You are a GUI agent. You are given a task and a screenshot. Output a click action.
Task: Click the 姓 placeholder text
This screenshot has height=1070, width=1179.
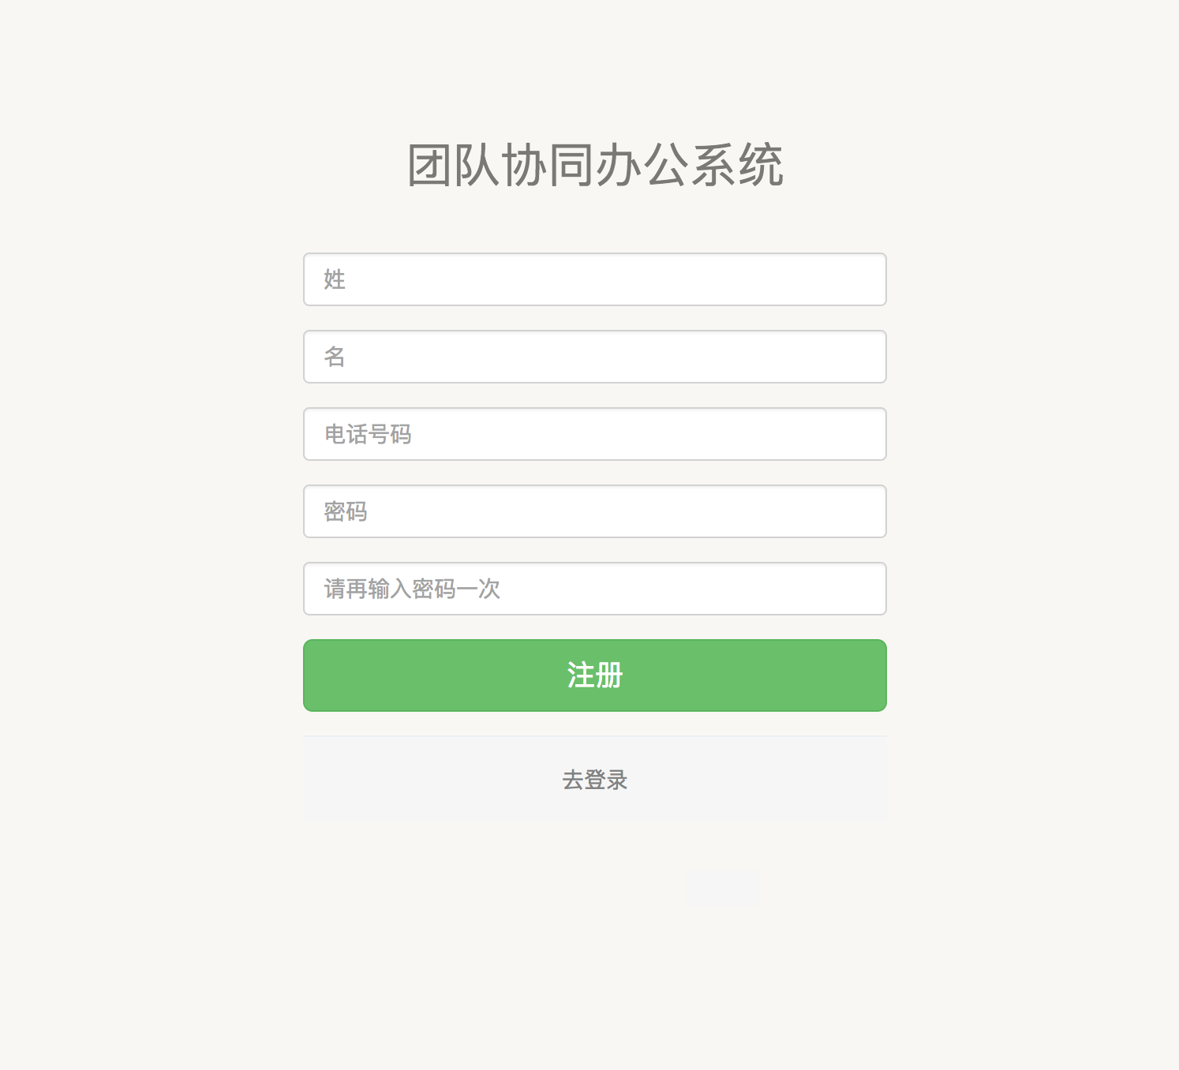335,279
